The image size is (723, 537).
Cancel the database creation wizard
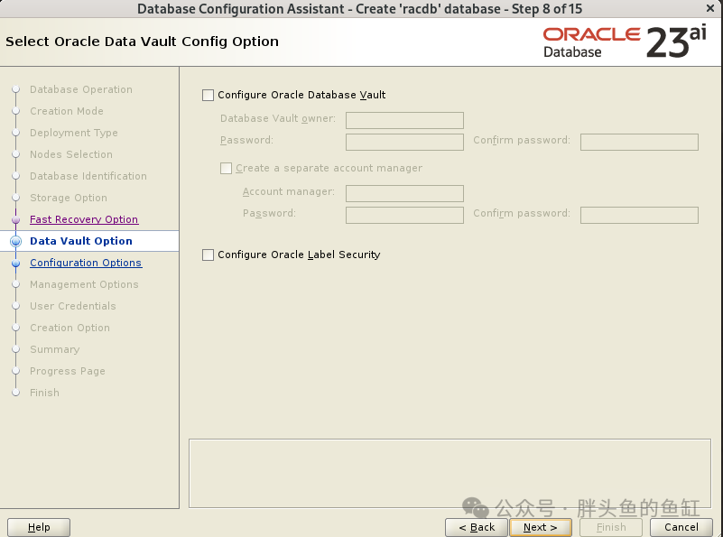tap(681, 527)
